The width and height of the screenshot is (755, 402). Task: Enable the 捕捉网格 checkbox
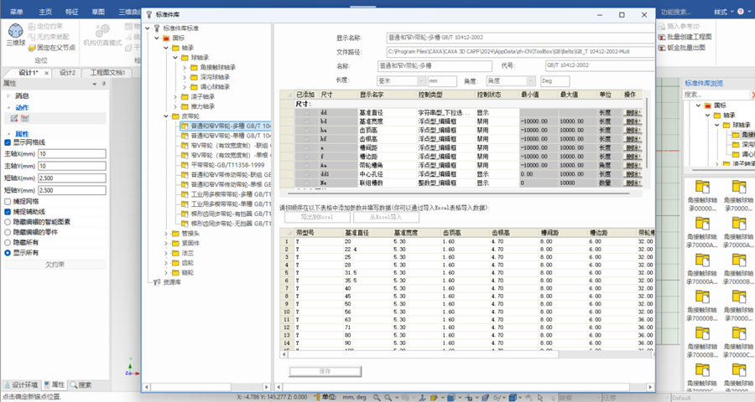pos(8,202)
